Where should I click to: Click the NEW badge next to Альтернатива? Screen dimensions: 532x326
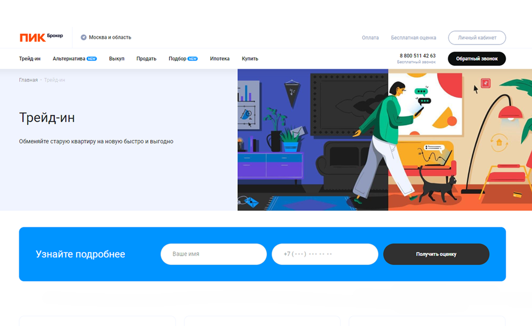(92, 59)
